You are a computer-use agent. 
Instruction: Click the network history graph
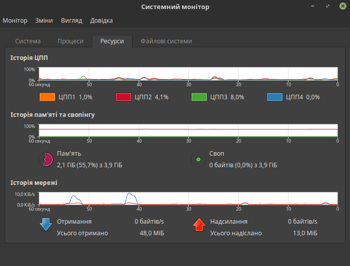[x=188, y=198]
